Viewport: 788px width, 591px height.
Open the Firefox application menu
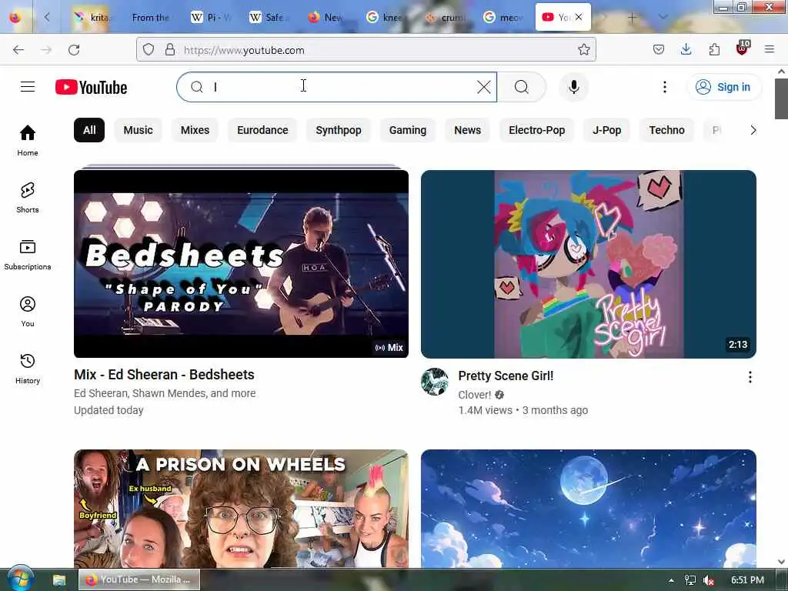770,50
